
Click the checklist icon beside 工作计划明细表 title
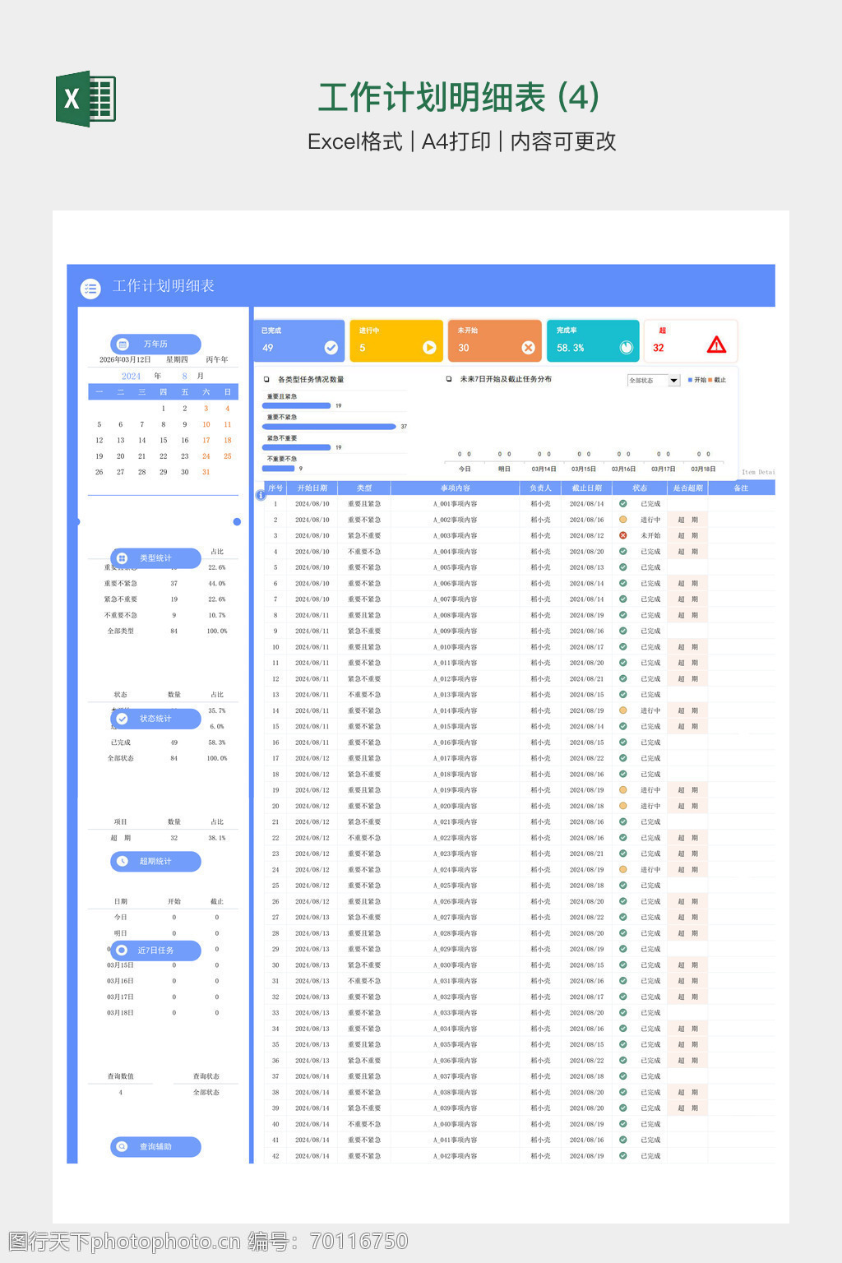point(90,288)
